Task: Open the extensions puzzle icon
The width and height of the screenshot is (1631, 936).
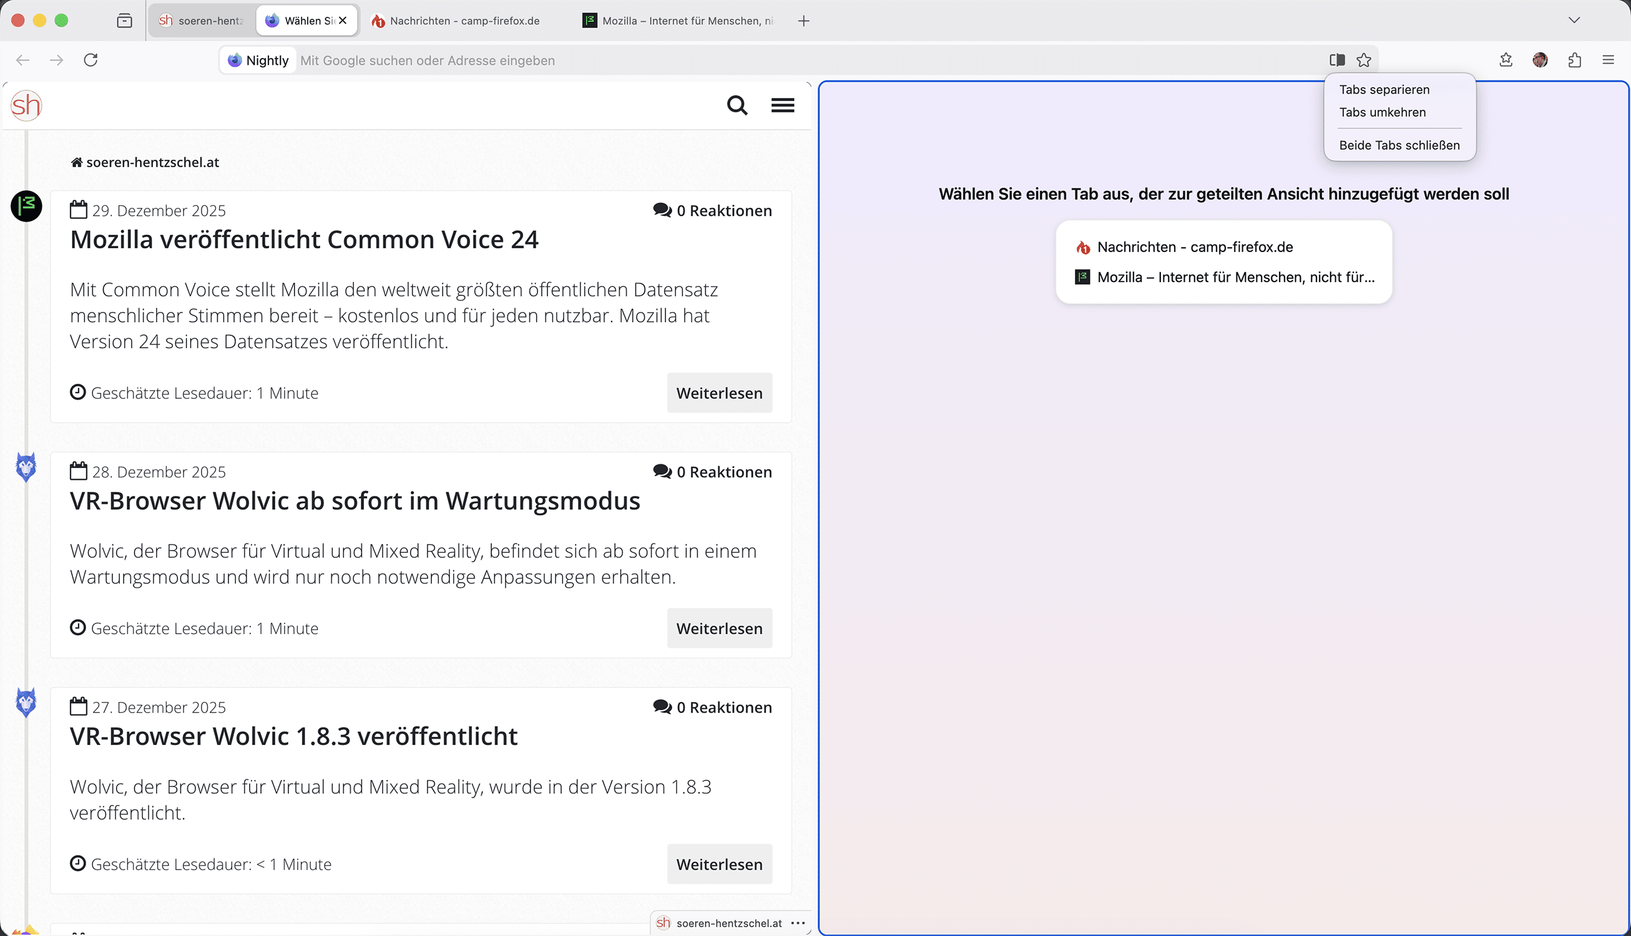Action: [x=1574, y=60]
